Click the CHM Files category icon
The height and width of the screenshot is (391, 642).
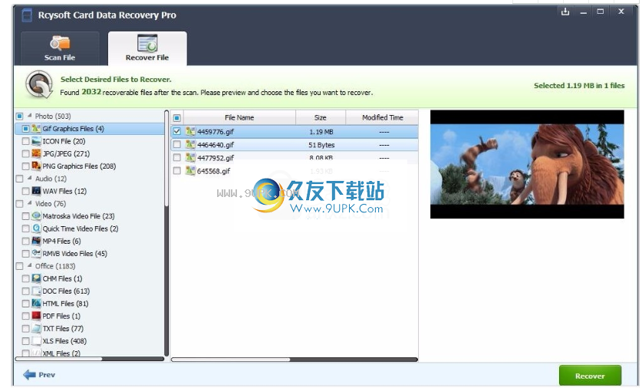pyautogui.click(x=37, y=278)
